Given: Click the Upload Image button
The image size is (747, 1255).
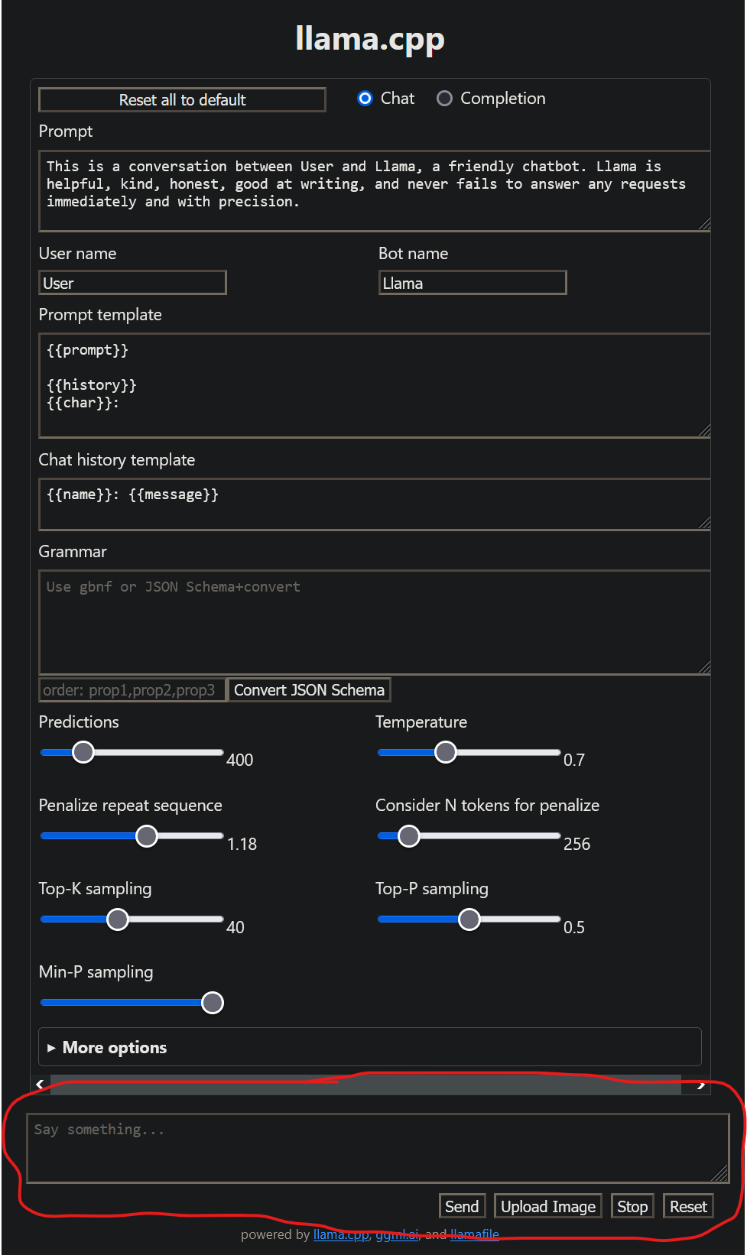Looking at the screenshot, I should [x=548, y=1206].
